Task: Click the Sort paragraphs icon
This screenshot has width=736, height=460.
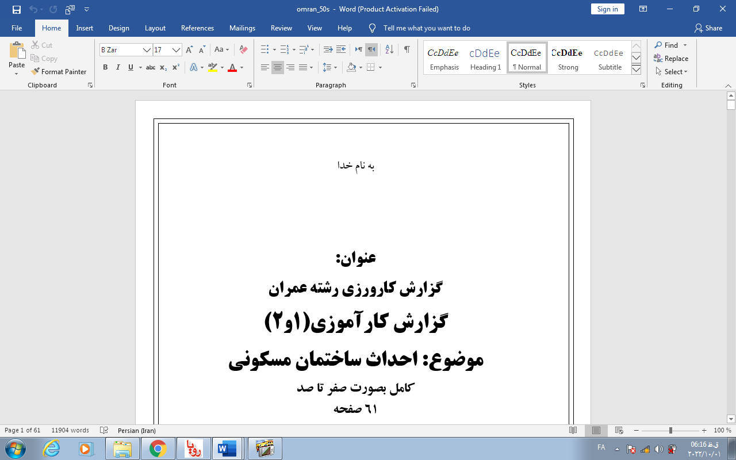Action: [x=389, y=50]
